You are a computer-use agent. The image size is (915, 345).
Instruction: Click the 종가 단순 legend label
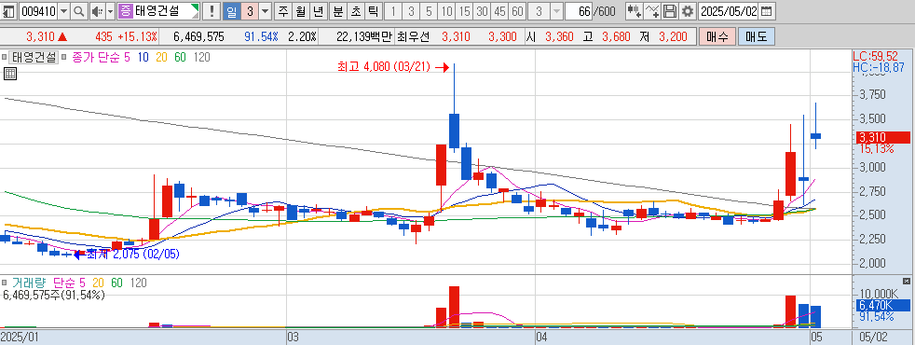coord(95,57)
